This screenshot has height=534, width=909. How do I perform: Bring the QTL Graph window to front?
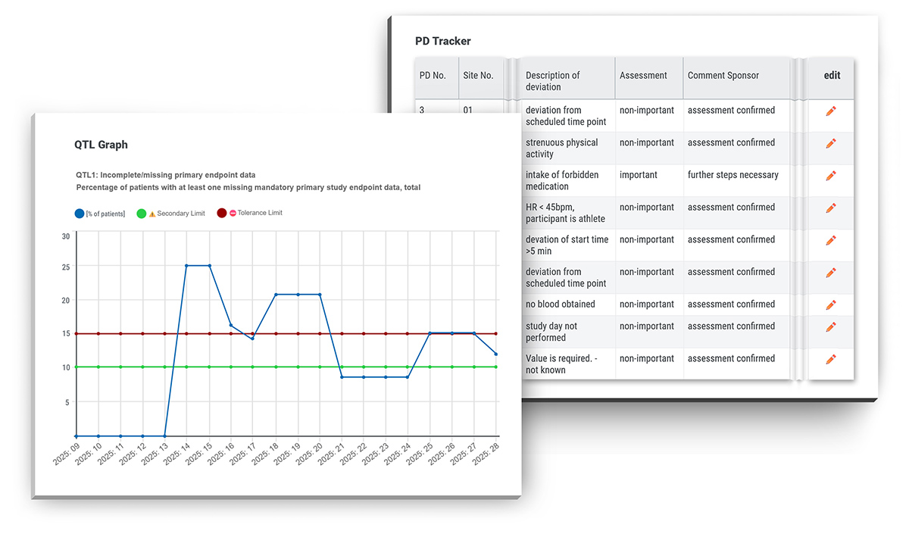click(99, 144)
